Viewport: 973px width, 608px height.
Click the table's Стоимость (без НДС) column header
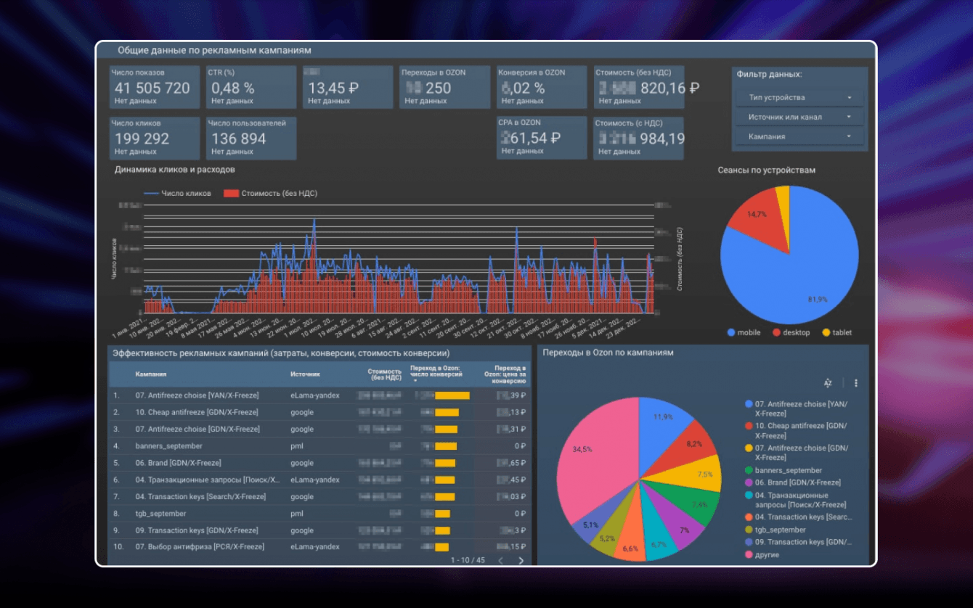pos(384,374)
